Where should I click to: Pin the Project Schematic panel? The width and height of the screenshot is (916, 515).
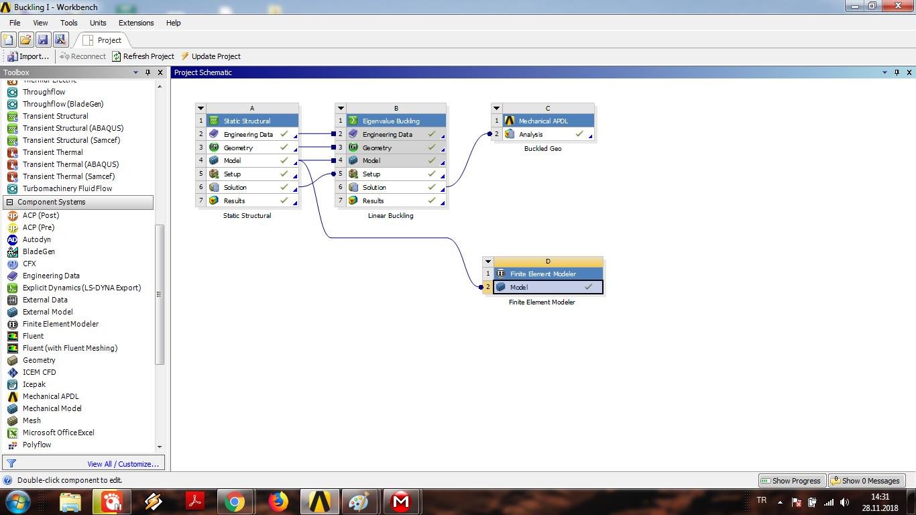(x=897, y=72)
